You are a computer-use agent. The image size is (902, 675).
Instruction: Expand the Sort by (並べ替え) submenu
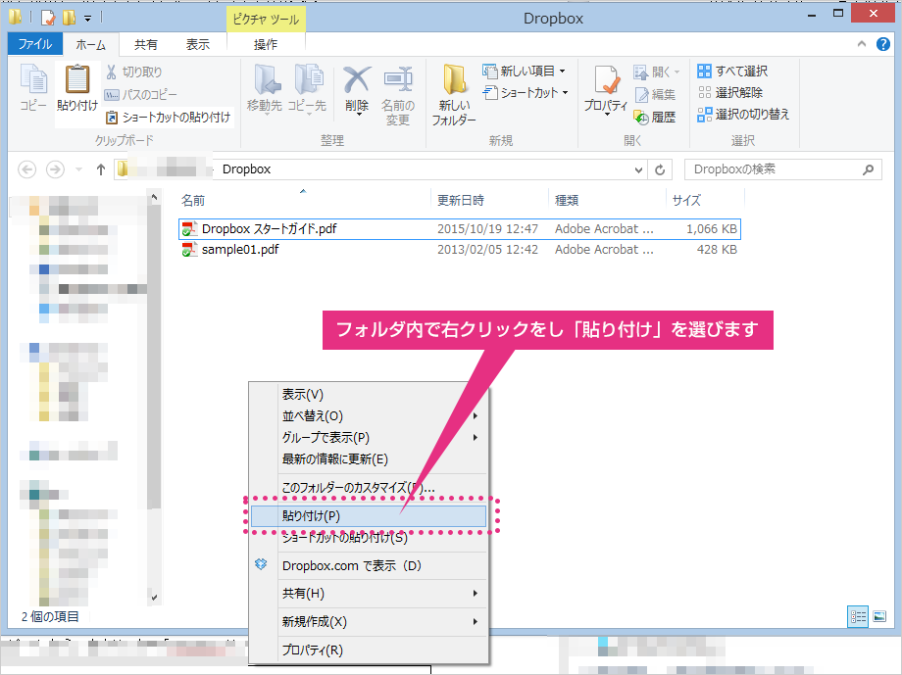pos(476,415)
